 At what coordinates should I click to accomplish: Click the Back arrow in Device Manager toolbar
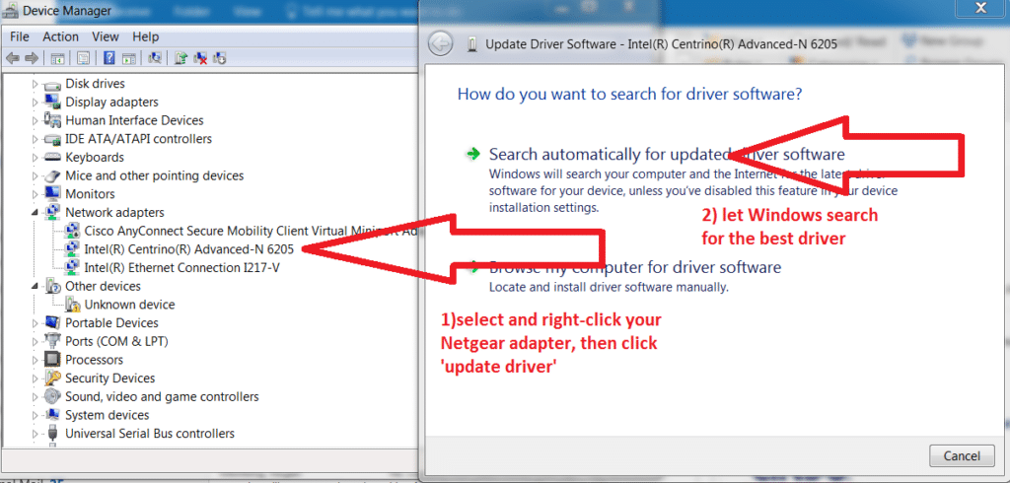[12, 58]
